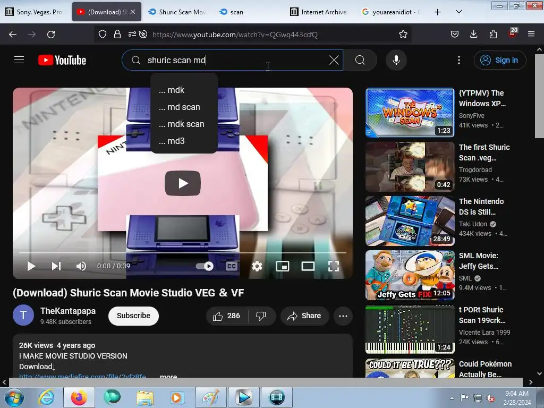
Task: Switch to Sony Vegas Pro tab
Action: pos(36,12)
